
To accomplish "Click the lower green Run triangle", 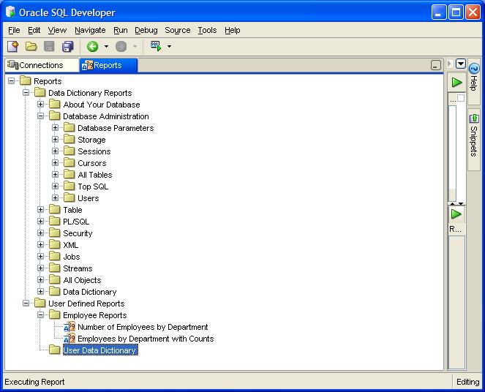I will point(456,214).
